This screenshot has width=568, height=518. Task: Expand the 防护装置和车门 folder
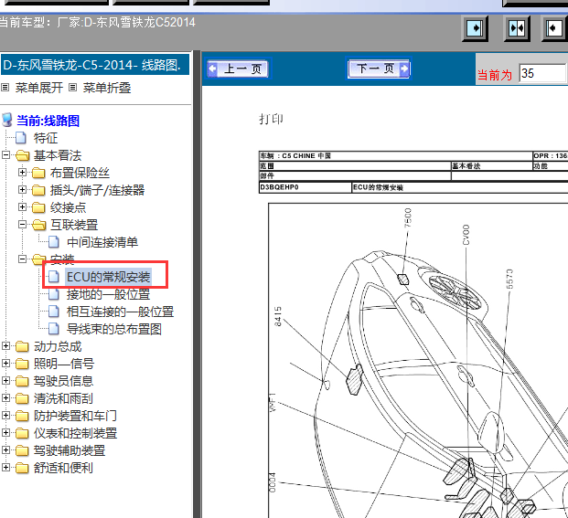5,415
